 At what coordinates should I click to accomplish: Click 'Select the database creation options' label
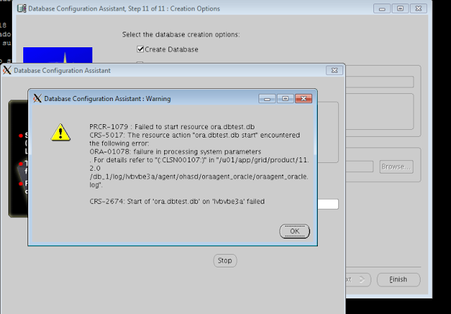tap(181, 35)
